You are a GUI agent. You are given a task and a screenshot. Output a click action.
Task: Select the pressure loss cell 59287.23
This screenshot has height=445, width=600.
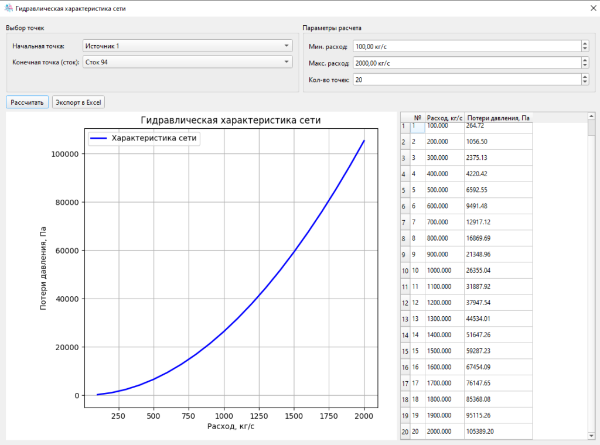pyautogui.click(x=498, y=351)
